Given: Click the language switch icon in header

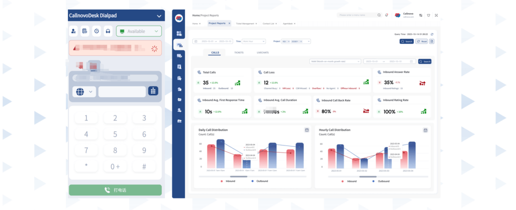Looking at the screenshot, I should click(421, 15).
